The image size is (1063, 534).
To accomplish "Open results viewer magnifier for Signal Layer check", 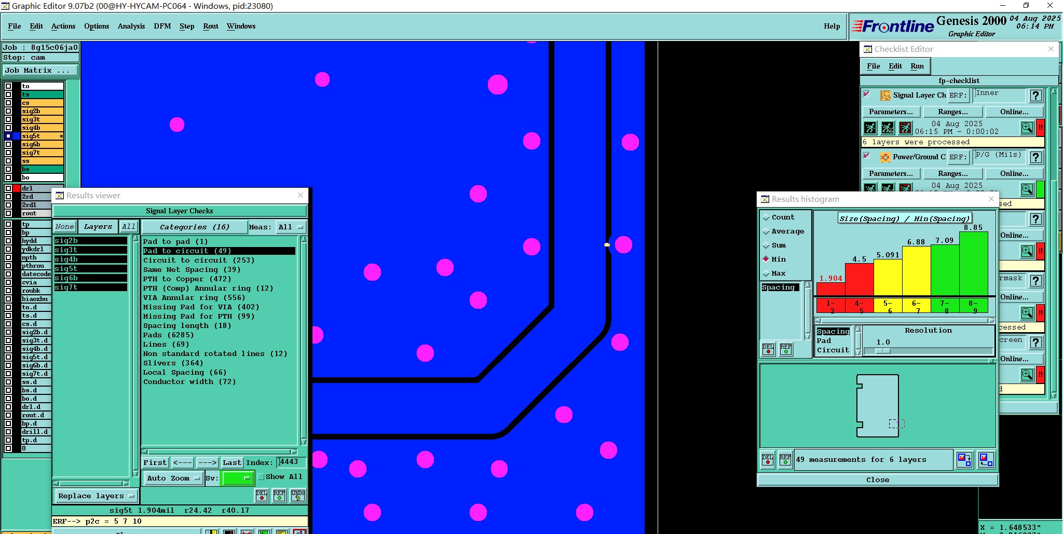I will [x=1027, y=128].
